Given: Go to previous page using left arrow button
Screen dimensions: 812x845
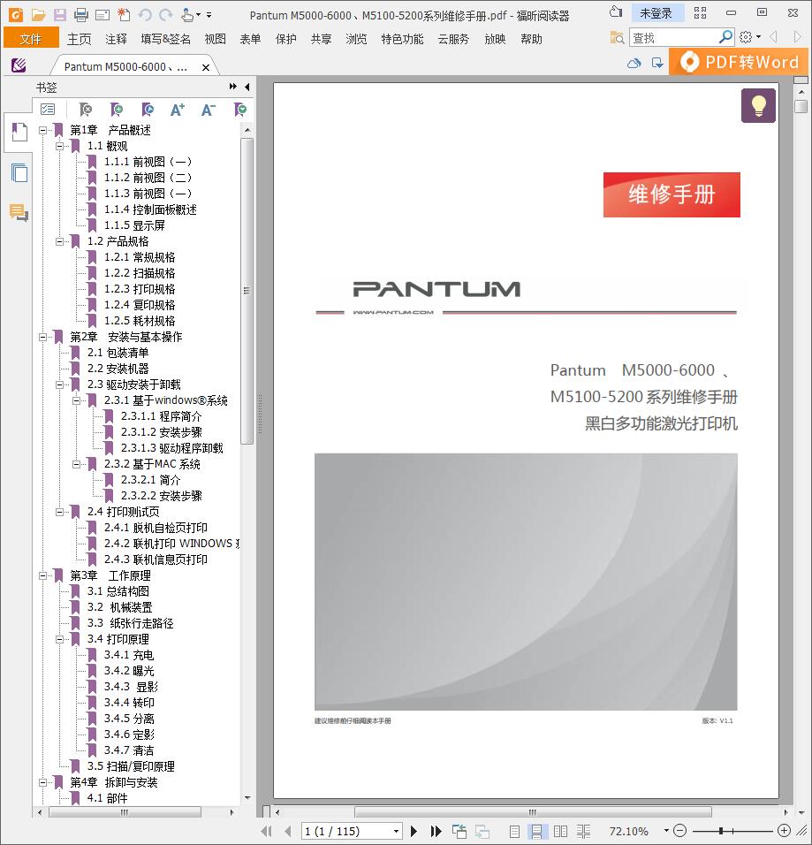Looking at the screenshot, I should click(x=288, y=831).
